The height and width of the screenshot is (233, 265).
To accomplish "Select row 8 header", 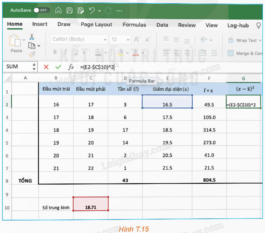I will point(7,181).
